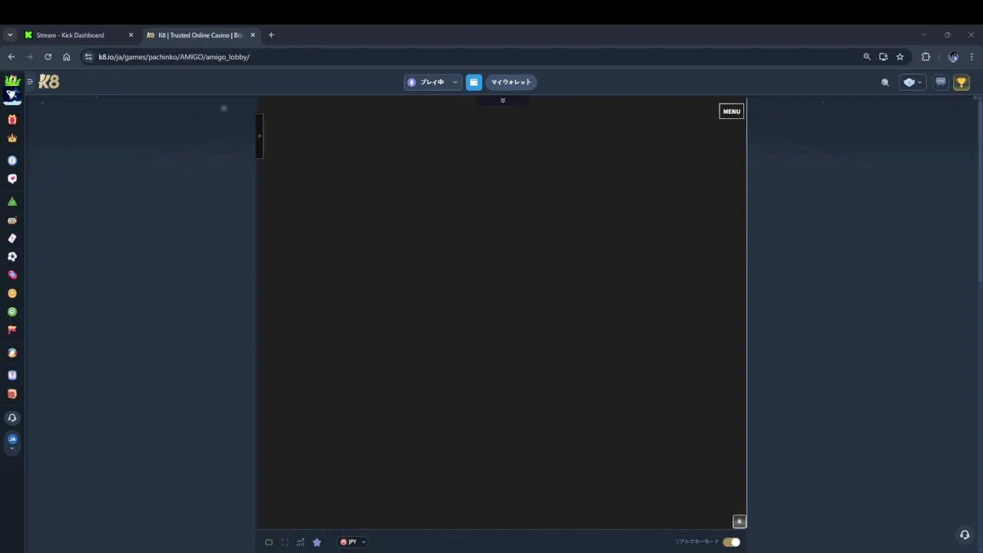Open the gift box promotions icon in sidebar

pyautogui.click(x=12, y=120)
